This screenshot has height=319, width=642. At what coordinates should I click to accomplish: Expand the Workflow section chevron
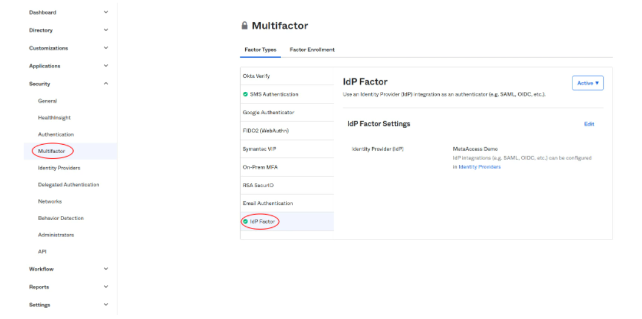click(x=106, y=269)
